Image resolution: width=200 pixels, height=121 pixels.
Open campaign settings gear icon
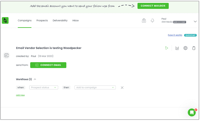click(185, 48)
